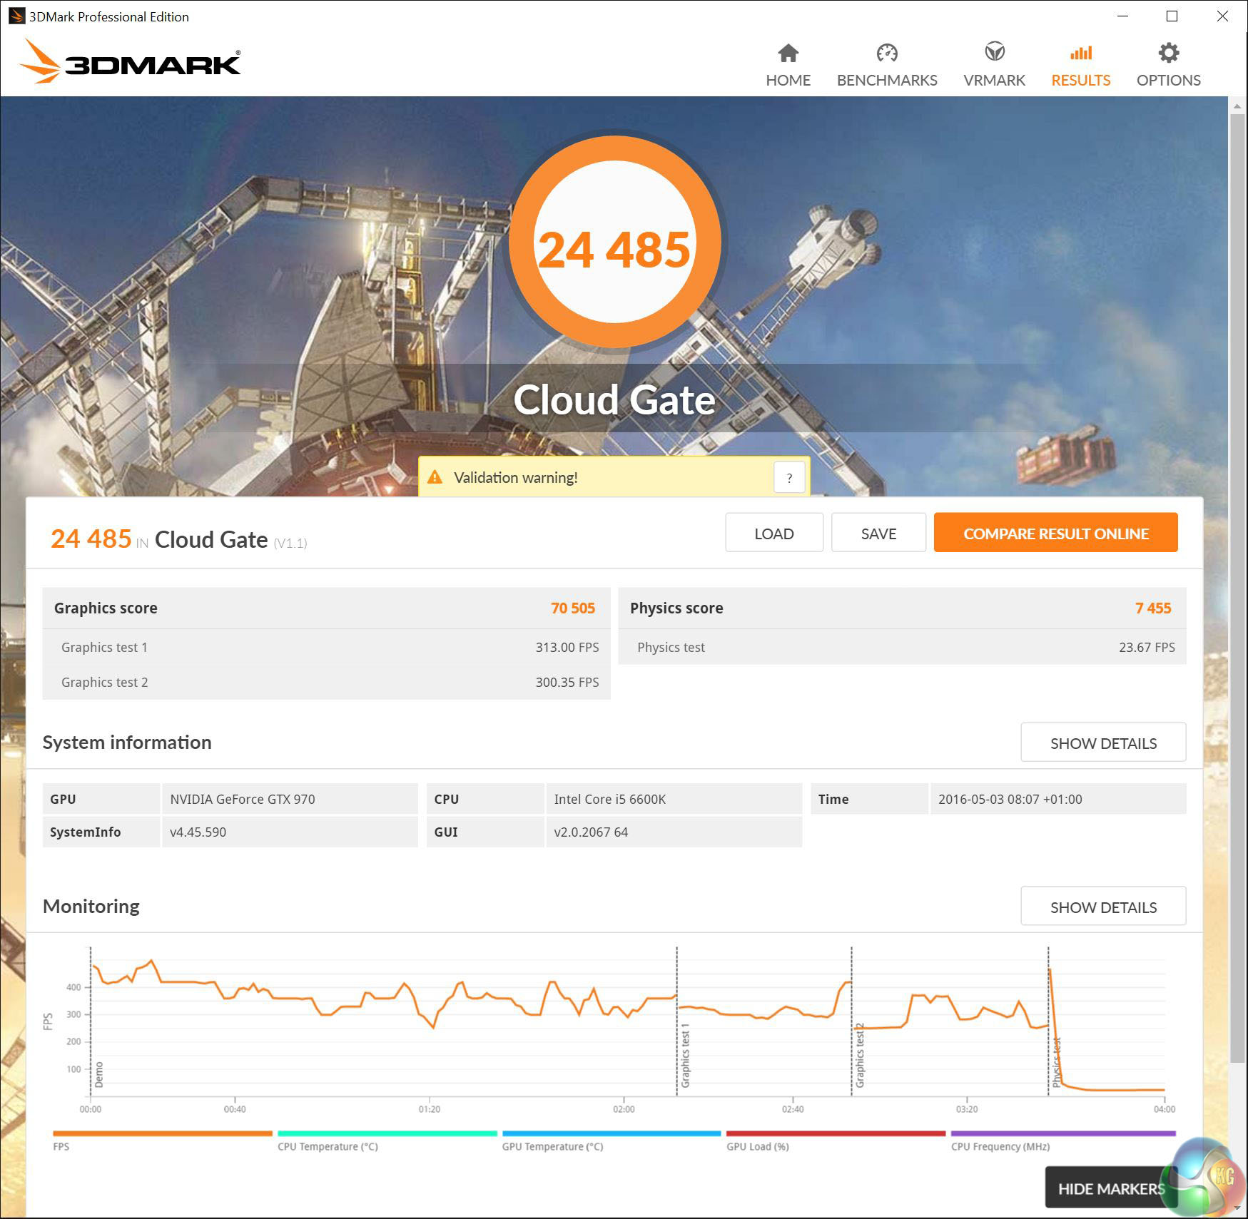Open the validation warning help question mark
1248x1219 pixels.
(789, 477)
